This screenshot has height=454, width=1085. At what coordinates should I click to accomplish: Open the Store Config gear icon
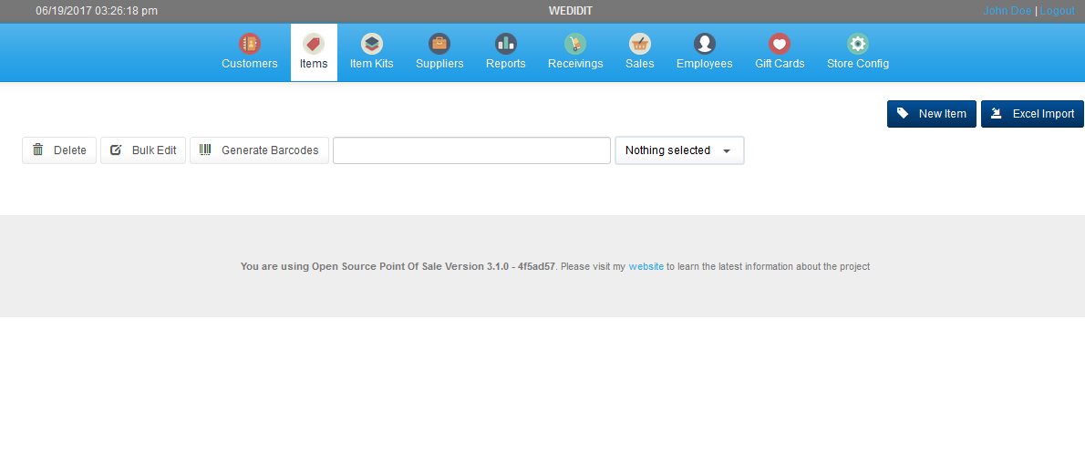[858, 45]
